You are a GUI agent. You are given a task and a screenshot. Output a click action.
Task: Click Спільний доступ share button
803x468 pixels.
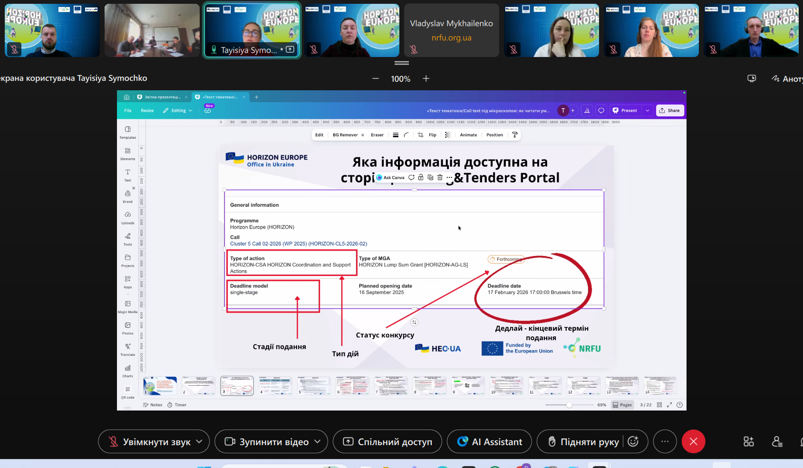coord(387,442)
